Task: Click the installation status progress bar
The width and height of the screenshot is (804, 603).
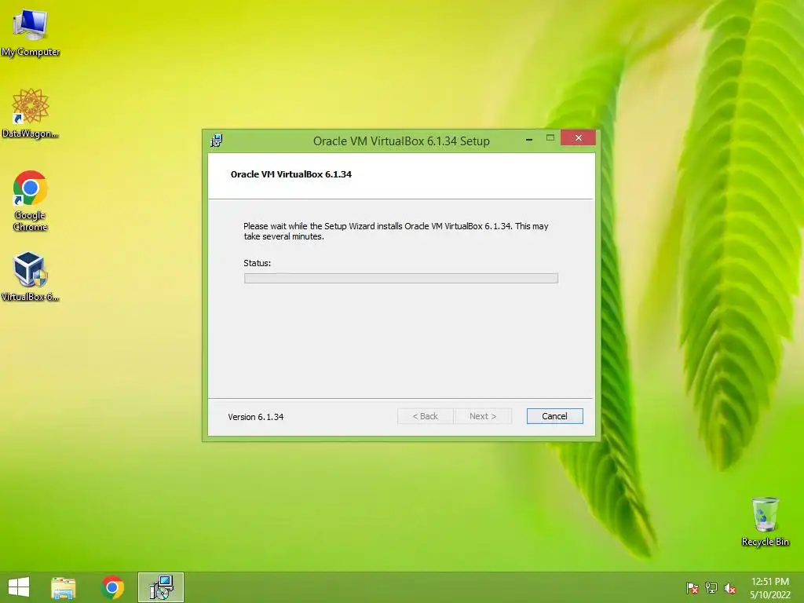Action: coord(401,278)
